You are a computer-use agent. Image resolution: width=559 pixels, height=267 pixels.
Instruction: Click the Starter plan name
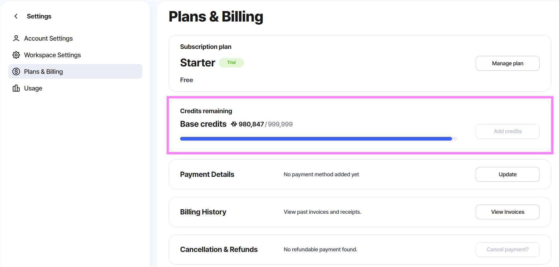[x=198, y=63]
